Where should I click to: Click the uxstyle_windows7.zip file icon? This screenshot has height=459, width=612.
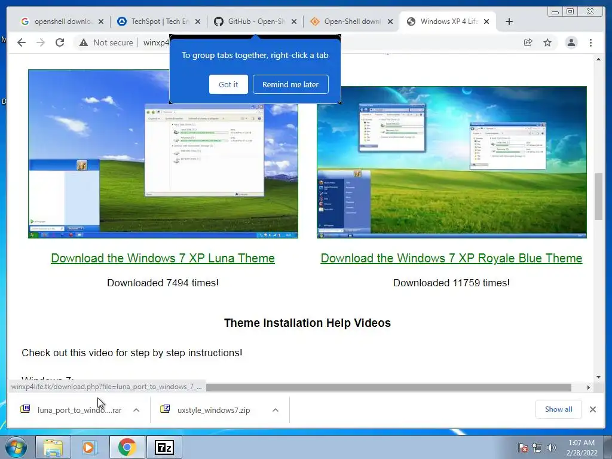pyautogui.click(x=165, y=409)
